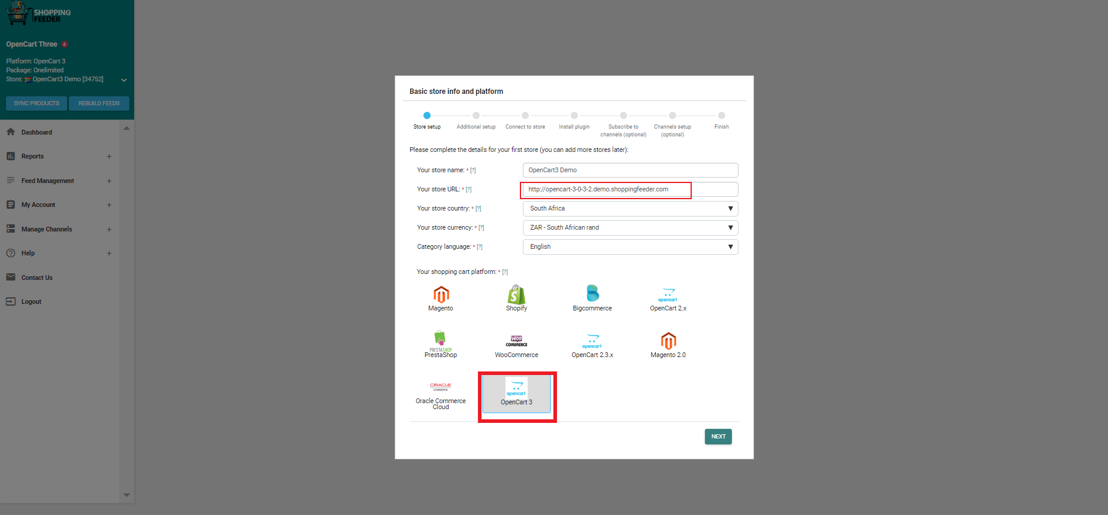The height and width of the screenshot is (515, 1108).
Task: Click the Additional setup step marker
Action: click(476, 115)
